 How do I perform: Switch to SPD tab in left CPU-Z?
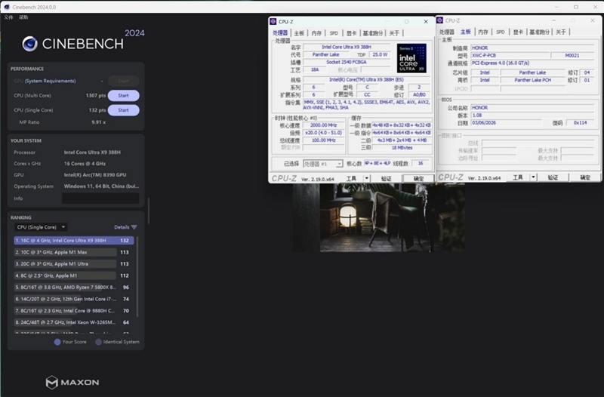(334, 33)
